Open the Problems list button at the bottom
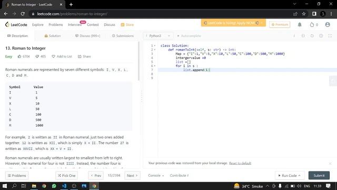The height and width of the screenshot is (190, 337). pos(17,176)
